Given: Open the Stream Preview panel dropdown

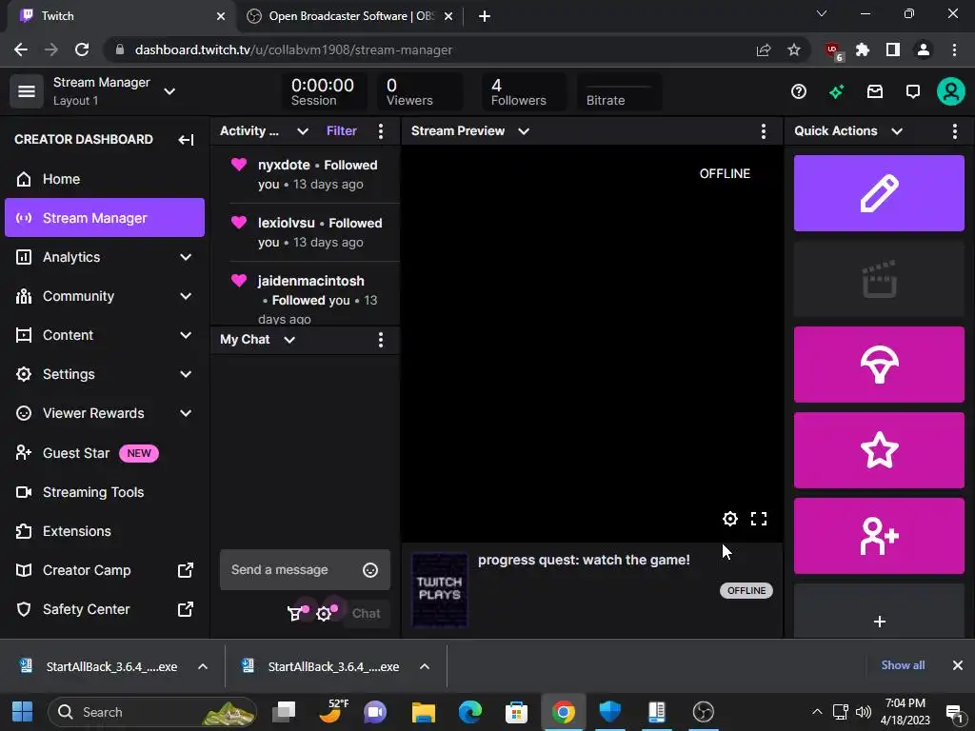Looking at the screenshot, I should pos(524,131).
